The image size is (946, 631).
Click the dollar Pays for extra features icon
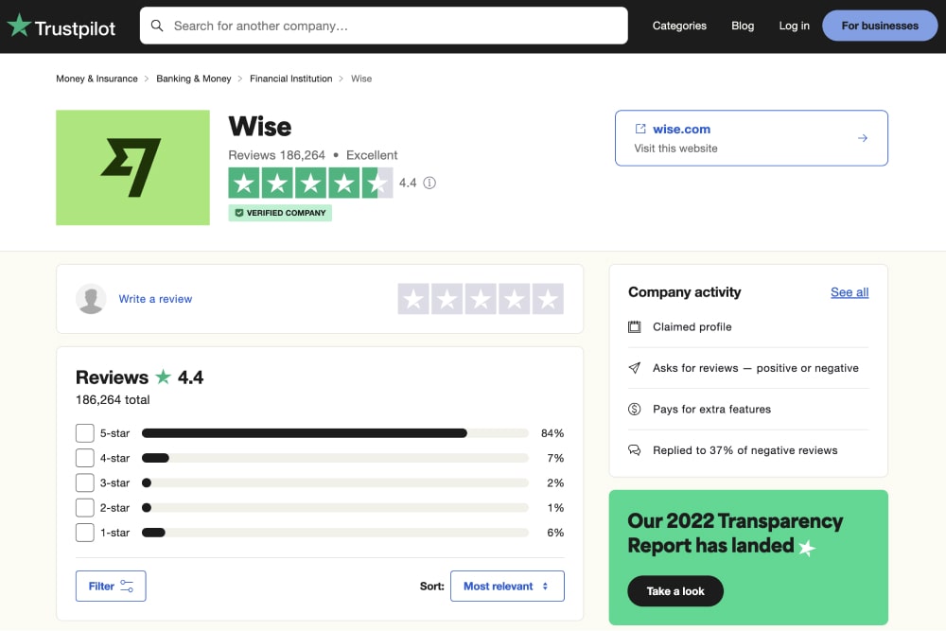point(635,409)
